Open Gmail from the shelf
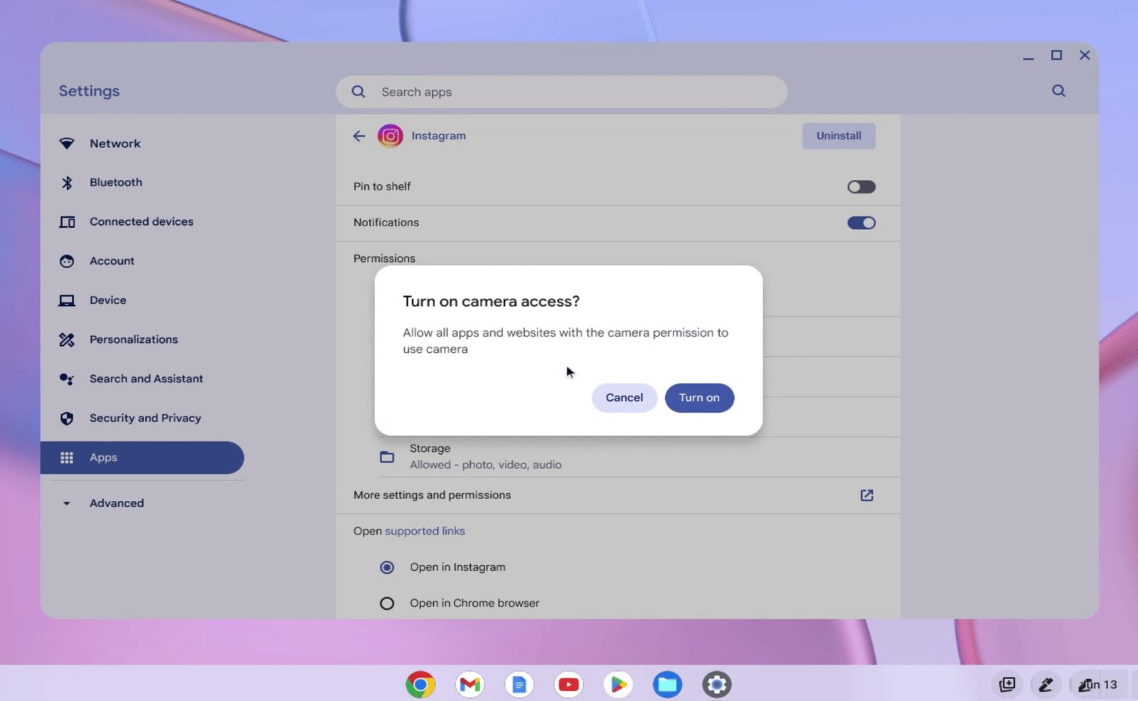 [x=469, y=685]
